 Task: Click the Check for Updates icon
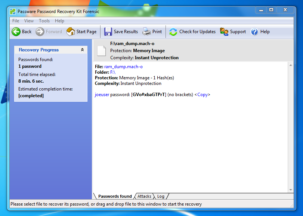[173, 32]
